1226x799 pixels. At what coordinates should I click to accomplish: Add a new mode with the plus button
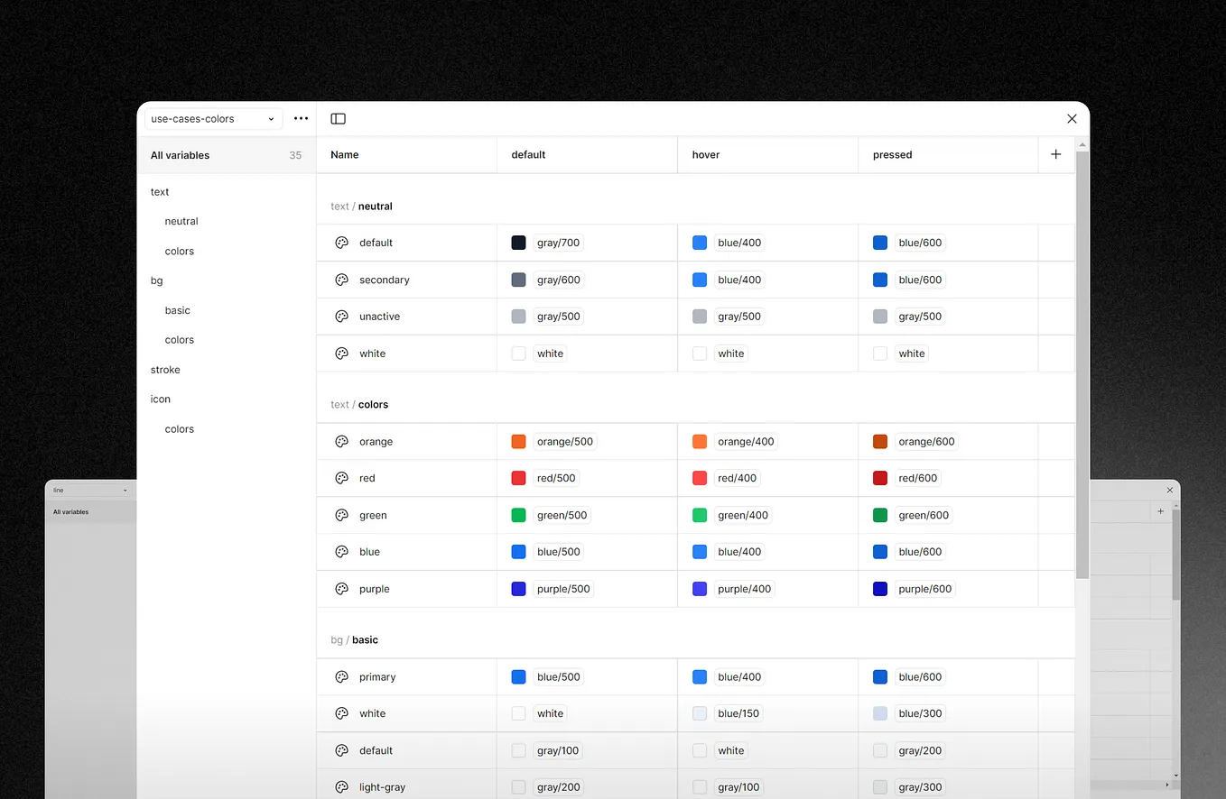click(1055, 154)
